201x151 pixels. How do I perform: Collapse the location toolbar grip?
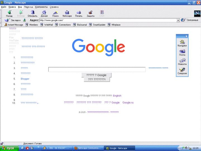[1, 20]
